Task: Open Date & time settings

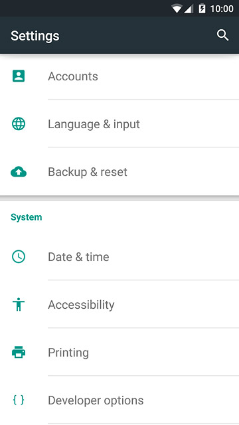Action: pos(119,257)
